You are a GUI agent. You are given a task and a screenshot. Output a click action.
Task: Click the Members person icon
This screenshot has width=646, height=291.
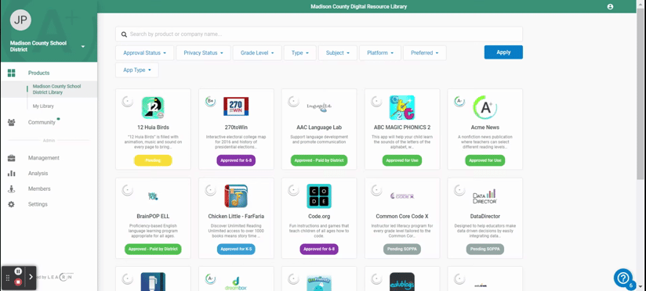click(x=12, y=189)
